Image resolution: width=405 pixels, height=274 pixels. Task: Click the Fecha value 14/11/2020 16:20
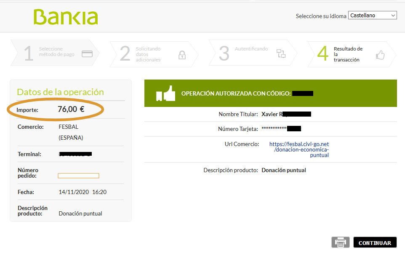[x=83, y=192]
